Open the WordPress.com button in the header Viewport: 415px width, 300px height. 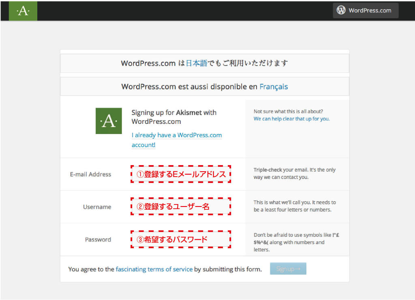coord(366,11)
